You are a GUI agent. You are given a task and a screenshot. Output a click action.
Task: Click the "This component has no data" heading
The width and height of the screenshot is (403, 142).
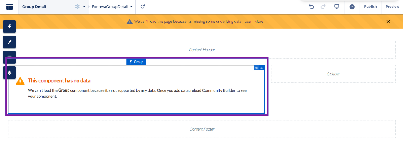click(x=59, y=81)
